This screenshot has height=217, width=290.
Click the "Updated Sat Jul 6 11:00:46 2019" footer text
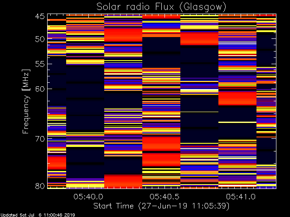38,215
